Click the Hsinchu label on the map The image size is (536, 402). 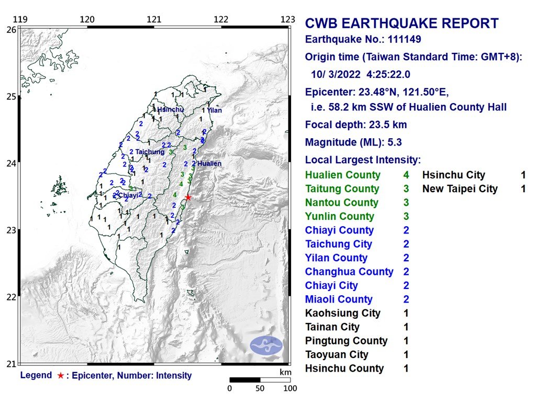click(x=170, y=109)
